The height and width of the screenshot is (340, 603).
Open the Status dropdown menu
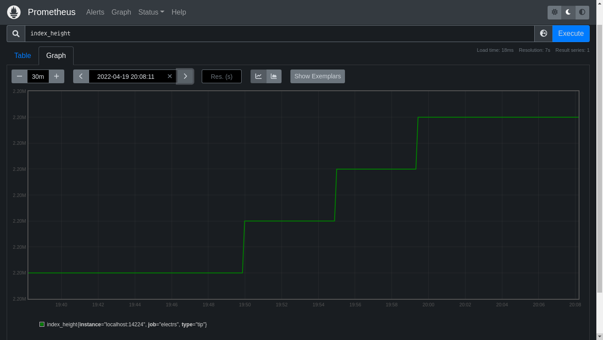pyautogui.click(x=151, y=12)
